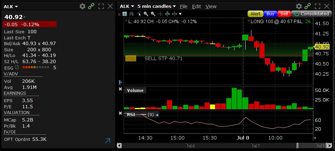The height and width of the screenshot is (151, 335).
Task: Select the text annotation T tool
Action: (125, 14)
